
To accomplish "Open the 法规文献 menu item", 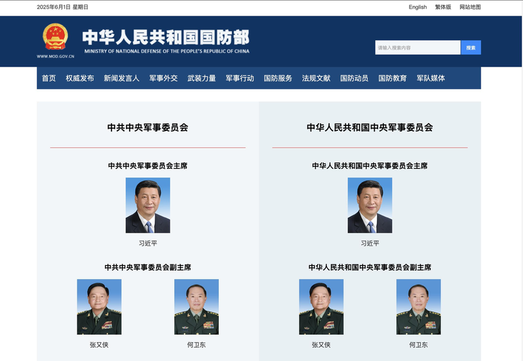I will coord(316,78).
